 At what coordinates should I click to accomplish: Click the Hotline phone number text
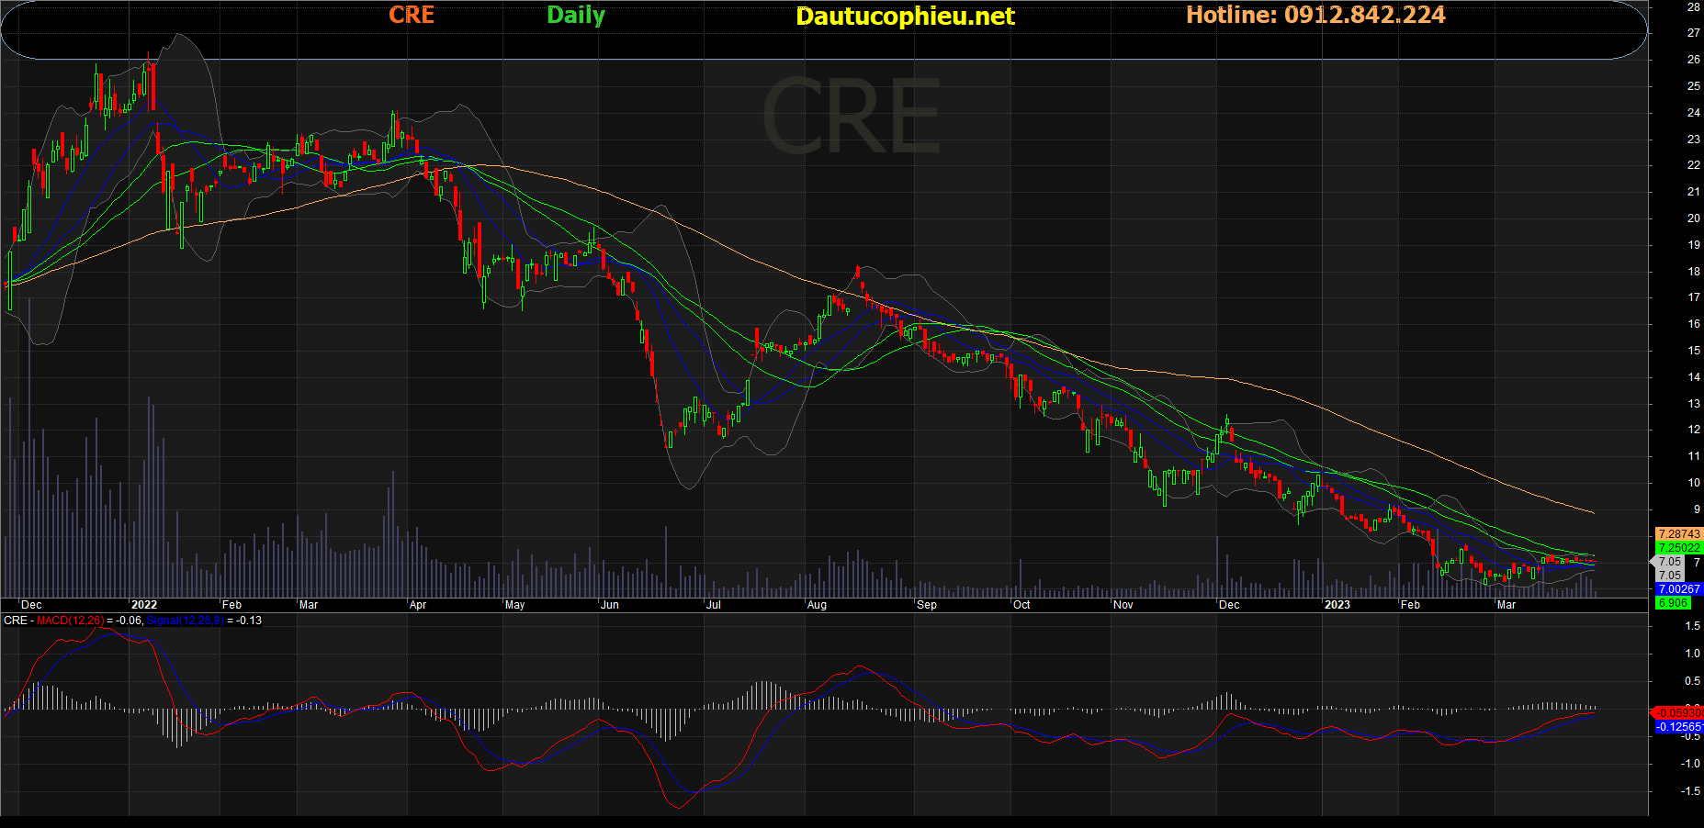(x=1315, y=15)
